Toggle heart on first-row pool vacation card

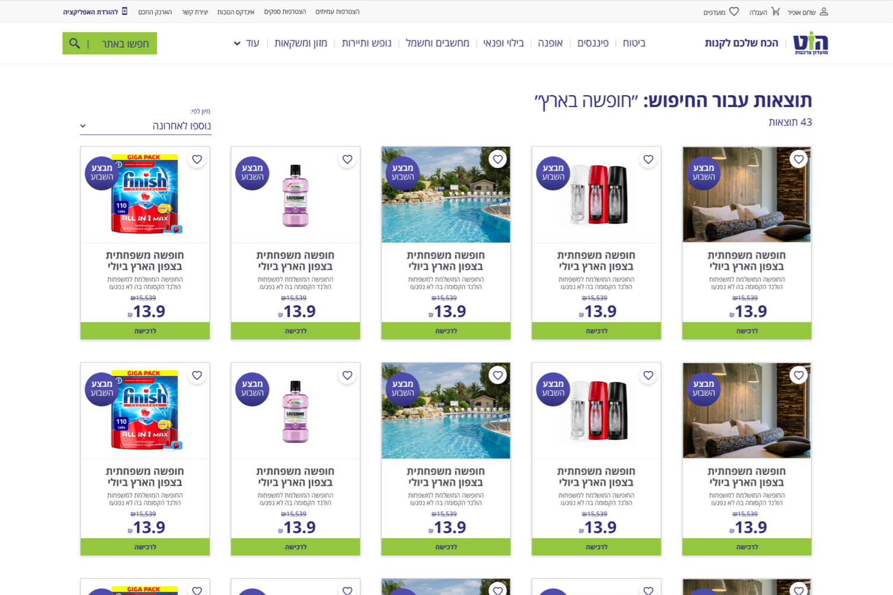click(498, 159)
